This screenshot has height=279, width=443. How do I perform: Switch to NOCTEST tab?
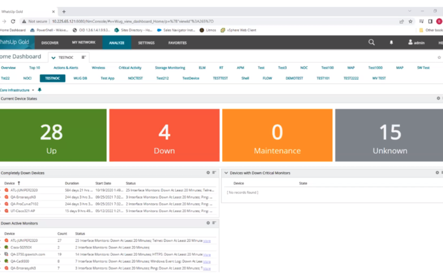pyautogui.click(x=135, y=78)
